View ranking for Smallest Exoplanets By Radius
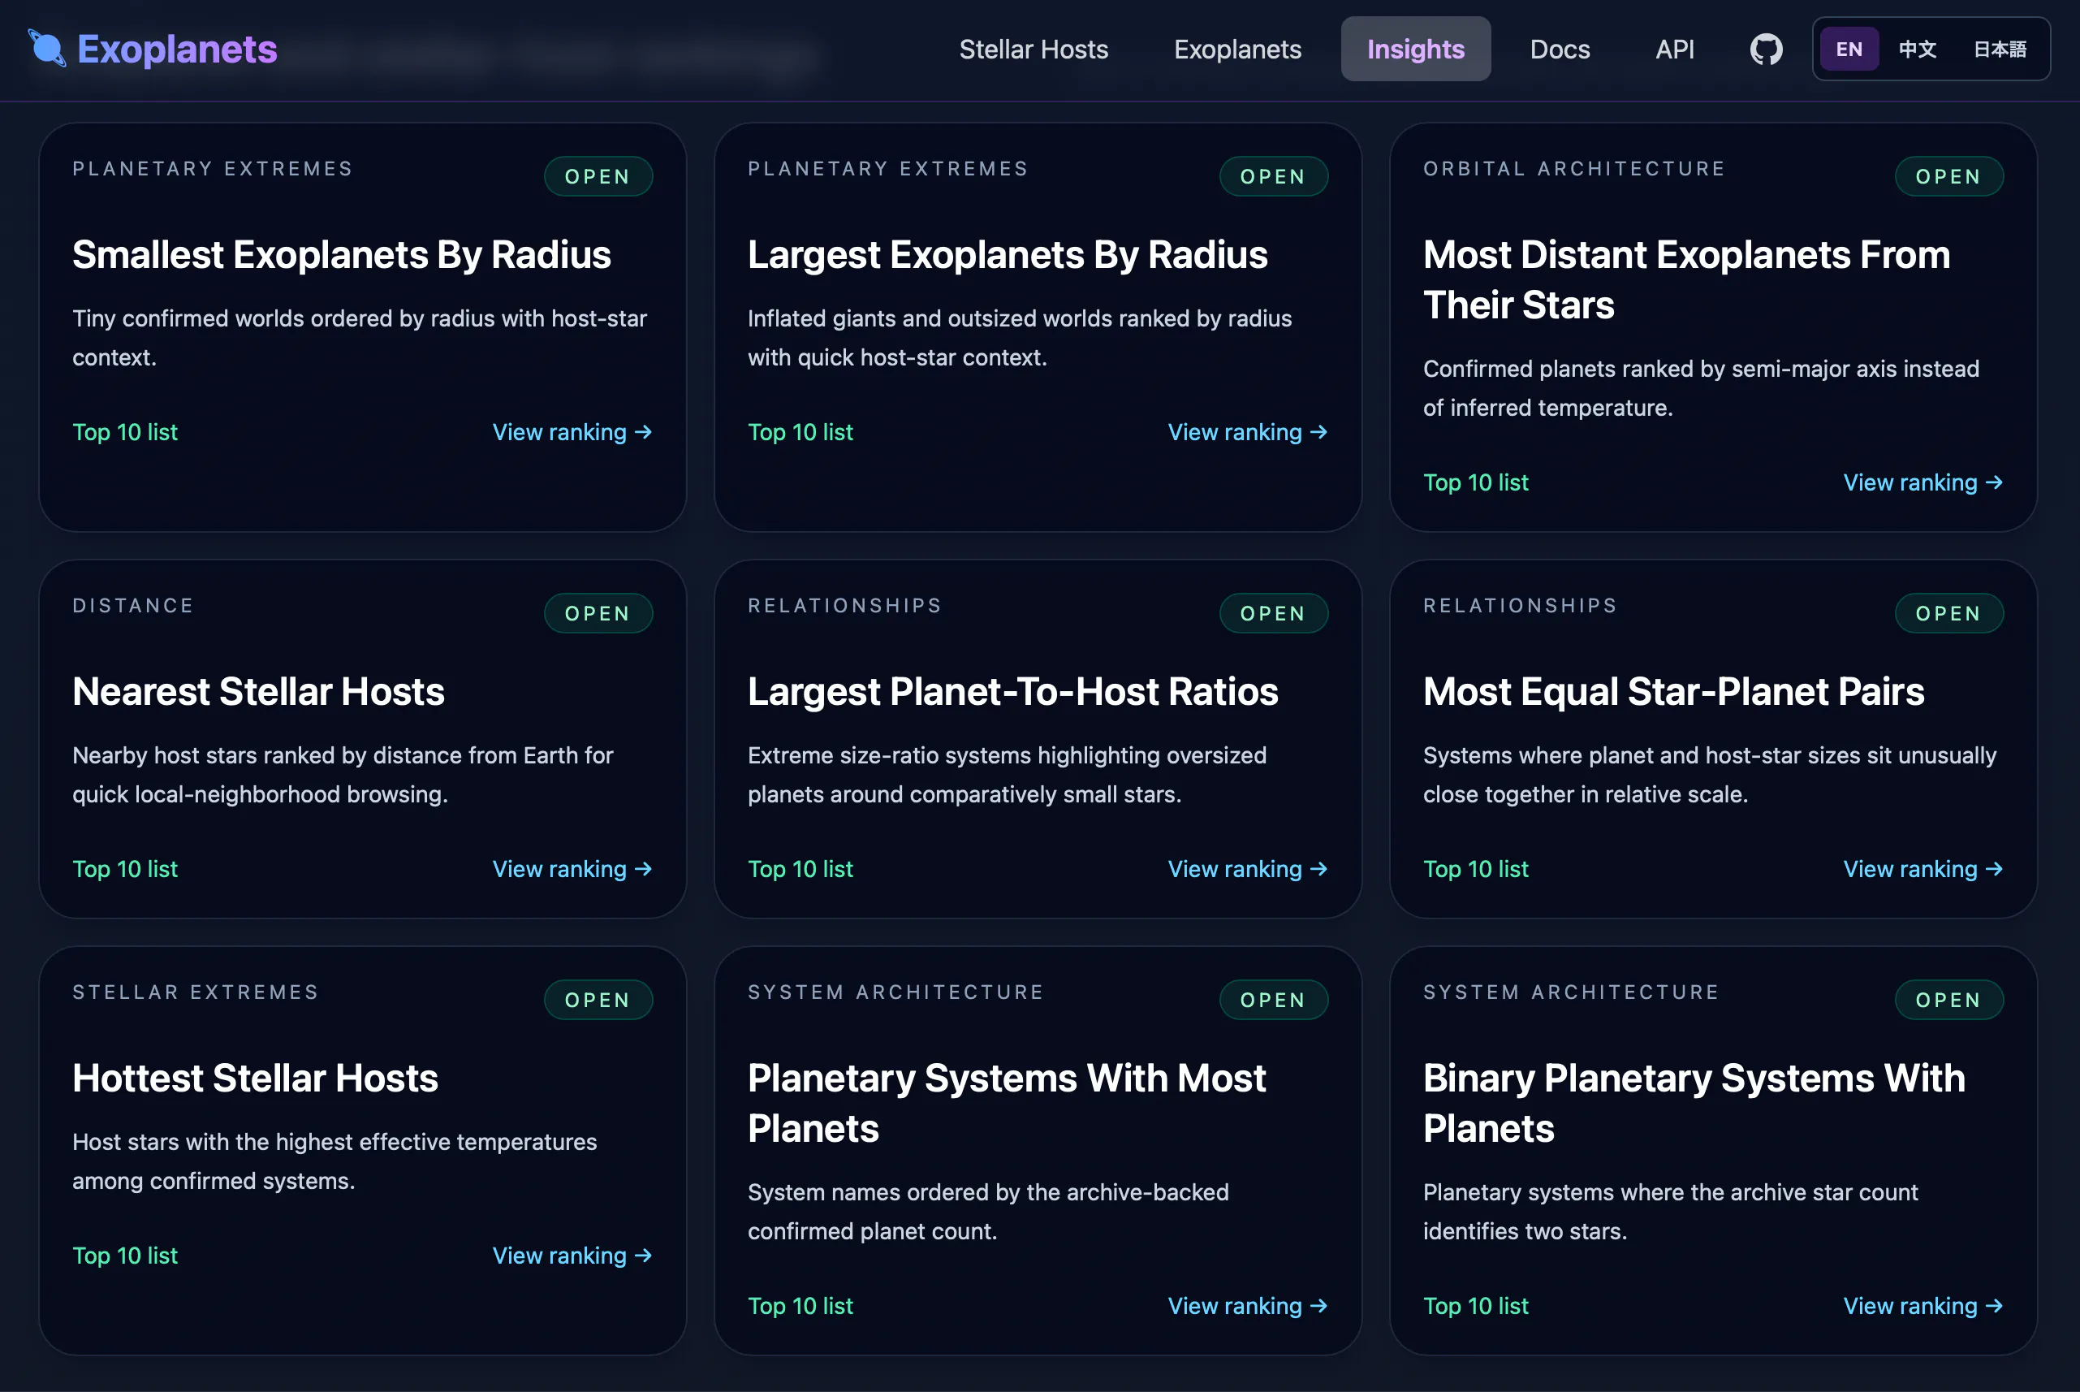 point(572,432)
